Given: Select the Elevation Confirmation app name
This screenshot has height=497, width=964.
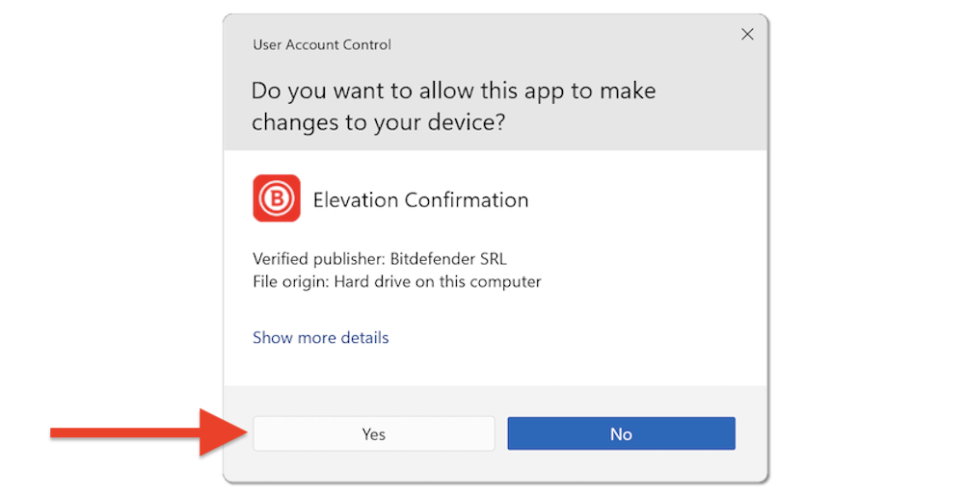Looking at the screenshot, I should pos(420,200).
